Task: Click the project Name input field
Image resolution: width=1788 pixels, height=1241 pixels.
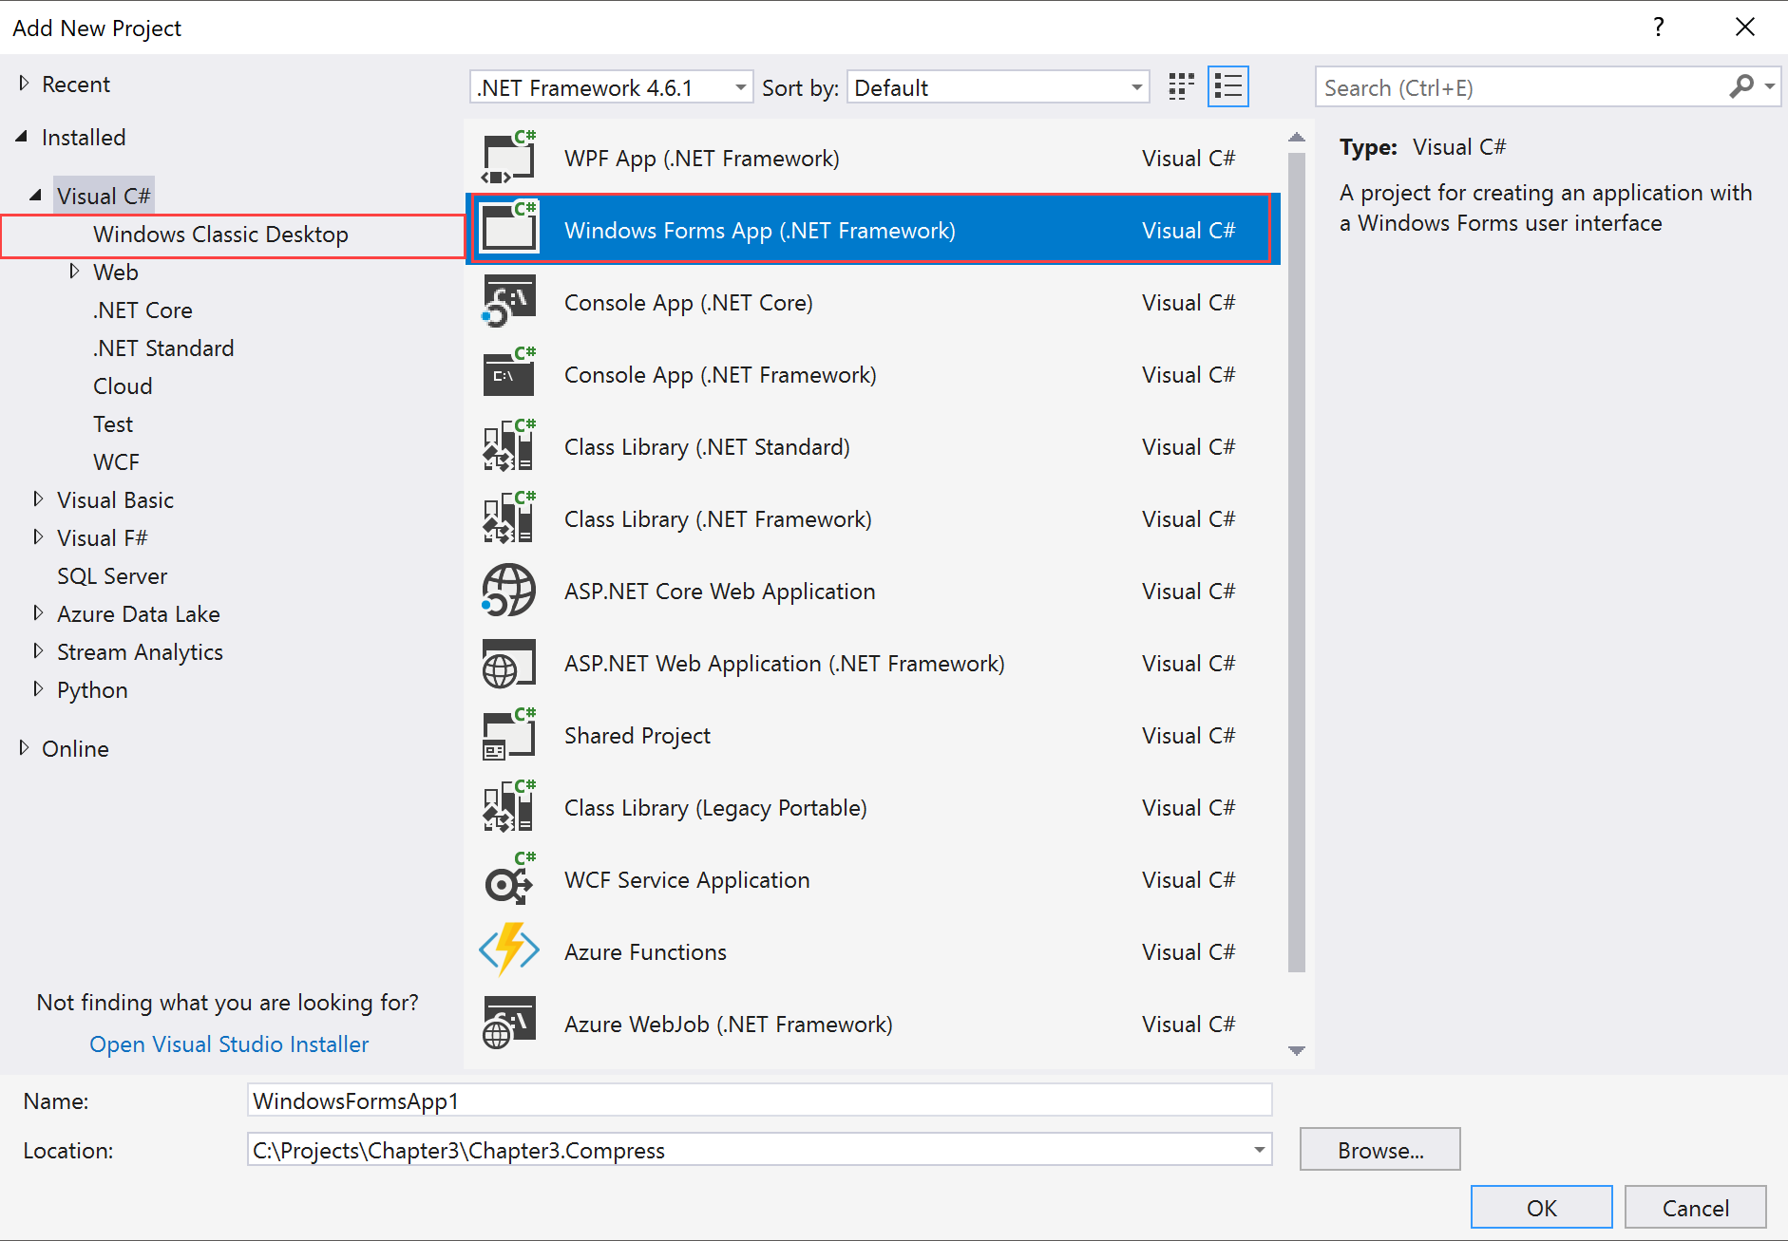Action: [x=759, y=1100]
